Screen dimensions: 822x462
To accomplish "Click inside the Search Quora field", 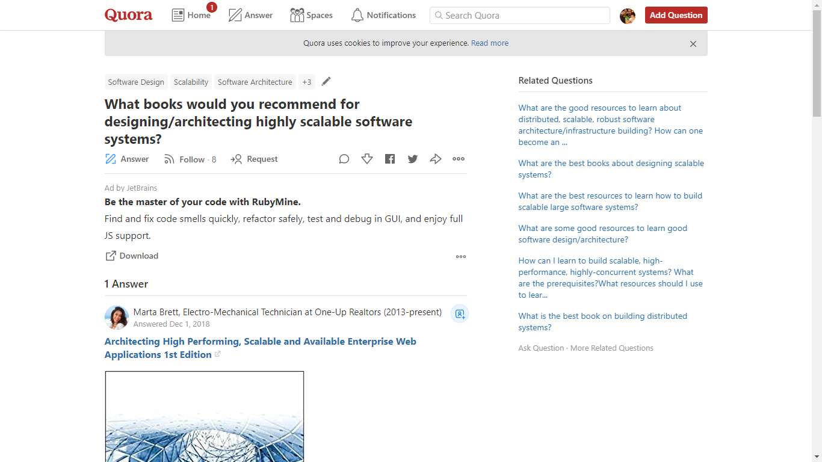I will click(519, 15).
